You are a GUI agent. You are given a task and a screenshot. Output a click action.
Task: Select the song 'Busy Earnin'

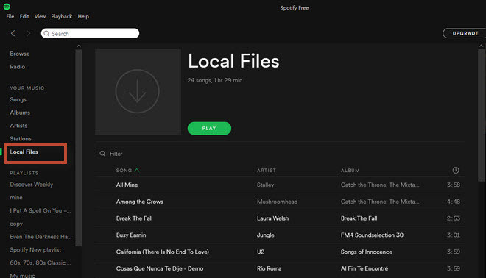131,235
